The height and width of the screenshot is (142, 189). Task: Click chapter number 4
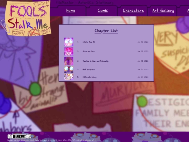78,69
